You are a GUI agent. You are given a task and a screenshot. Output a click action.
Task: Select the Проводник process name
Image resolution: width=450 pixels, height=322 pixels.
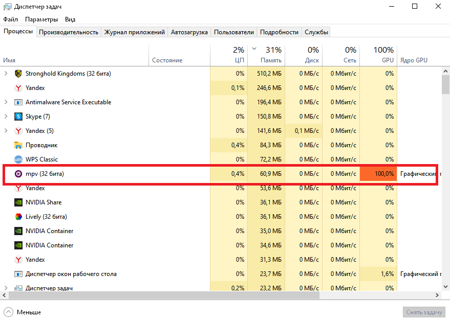pyautogui.click(x=41, y=145)
